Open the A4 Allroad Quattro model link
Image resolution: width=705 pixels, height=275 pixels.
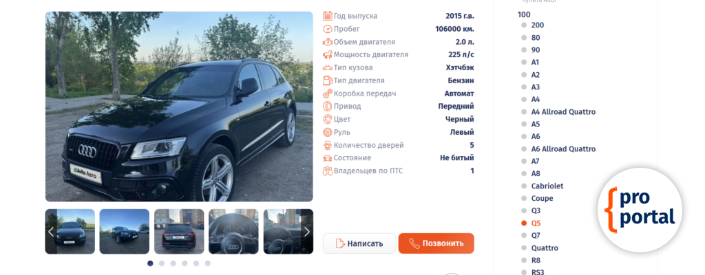click(x=563, y=112)
